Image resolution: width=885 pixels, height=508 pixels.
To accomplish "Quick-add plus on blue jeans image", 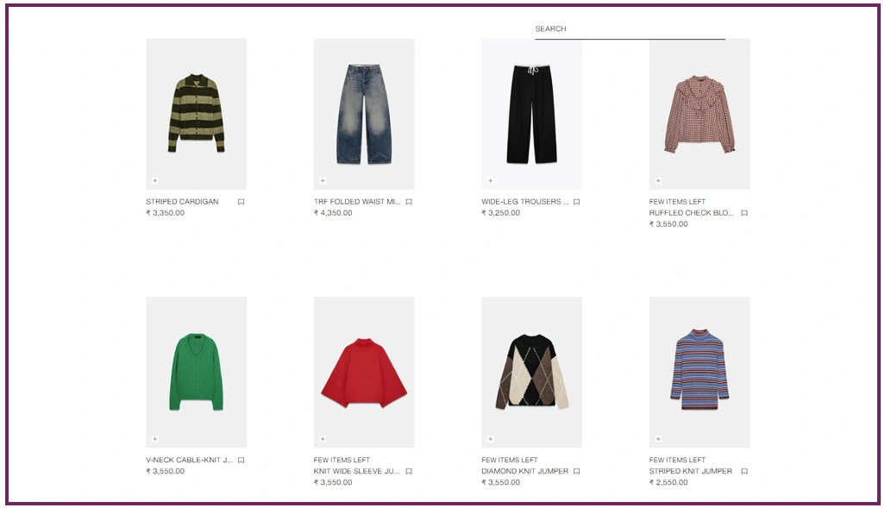I will point(323,180).
